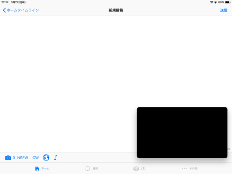The image size is (232, 174).
Task: Go back to ホームタイムライン
Action: click(x=21, y=10)
